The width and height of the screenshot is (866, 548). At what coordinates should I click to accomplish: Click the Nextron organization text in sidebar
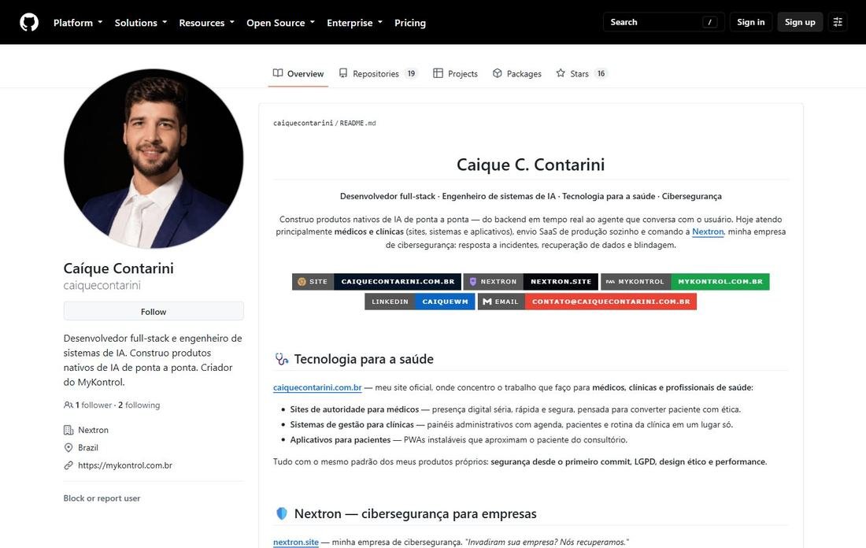point(94,430)
